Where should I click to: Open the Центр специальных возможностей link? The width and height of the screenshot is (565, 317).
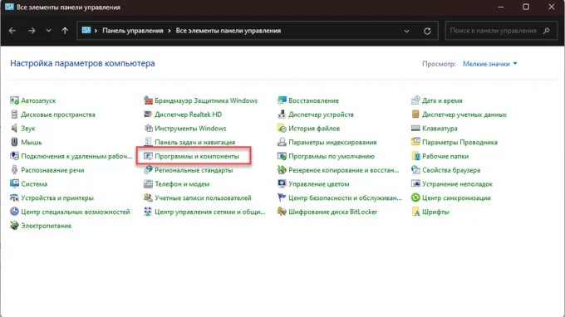tap(76, 212)
